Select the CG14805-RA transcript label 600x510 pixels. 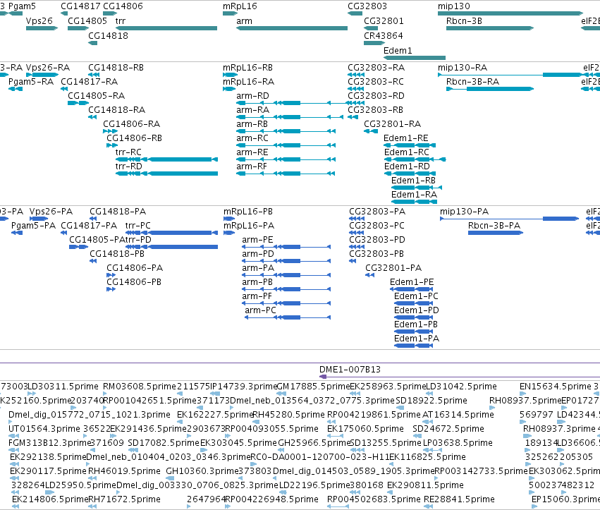97,96
